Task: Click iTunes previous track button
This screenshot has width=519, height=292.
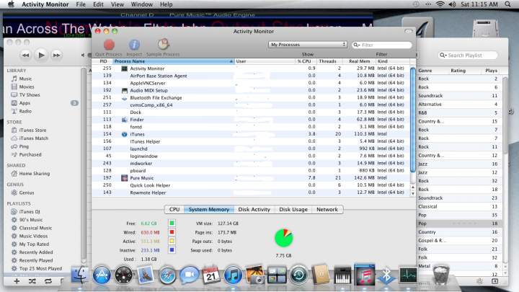Action: tap(25, 55)
